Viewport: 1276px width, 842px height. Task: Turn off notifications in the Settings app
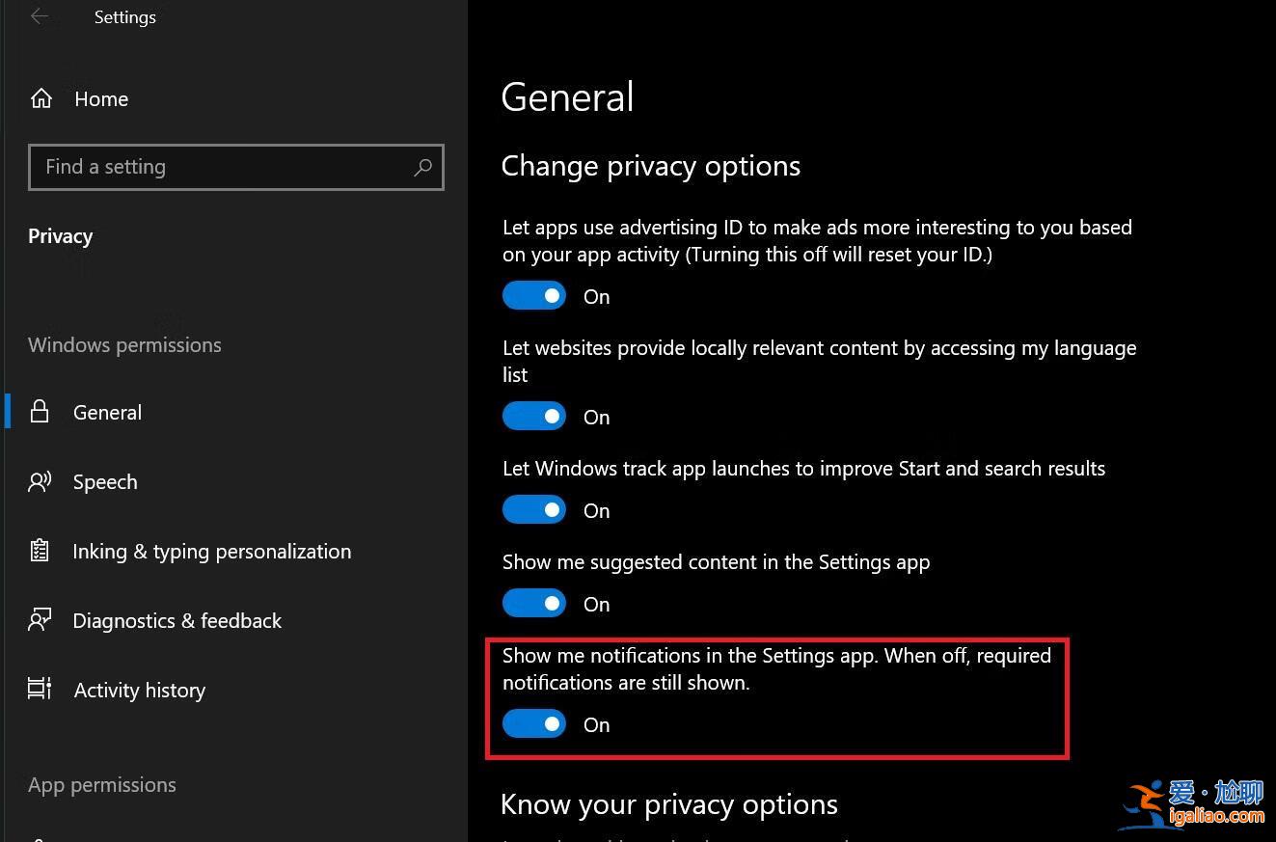534,723
